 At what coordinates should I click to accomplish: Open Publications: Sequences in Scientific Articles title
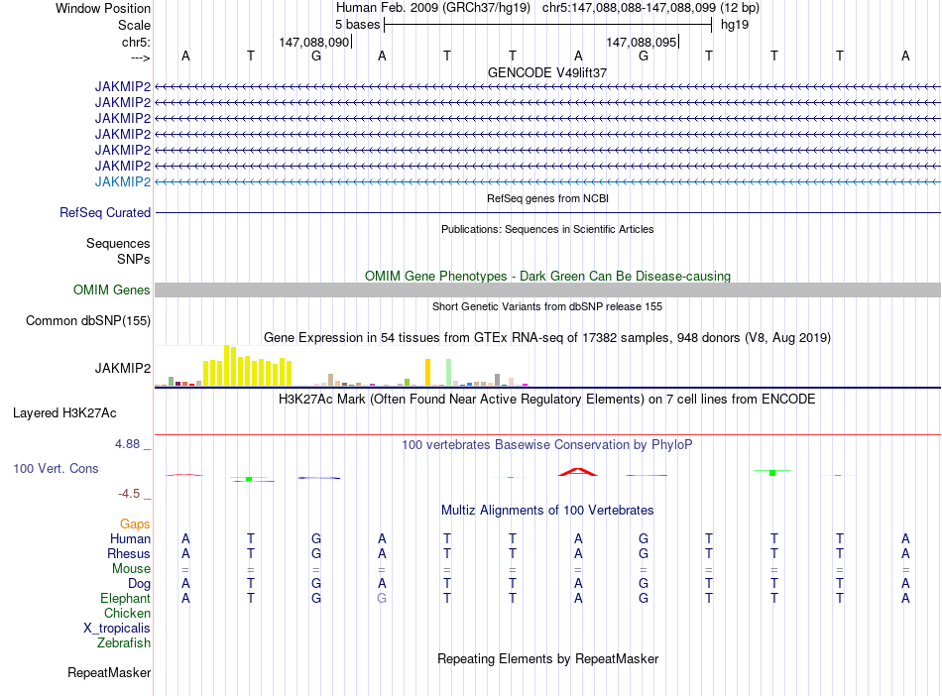547,229
